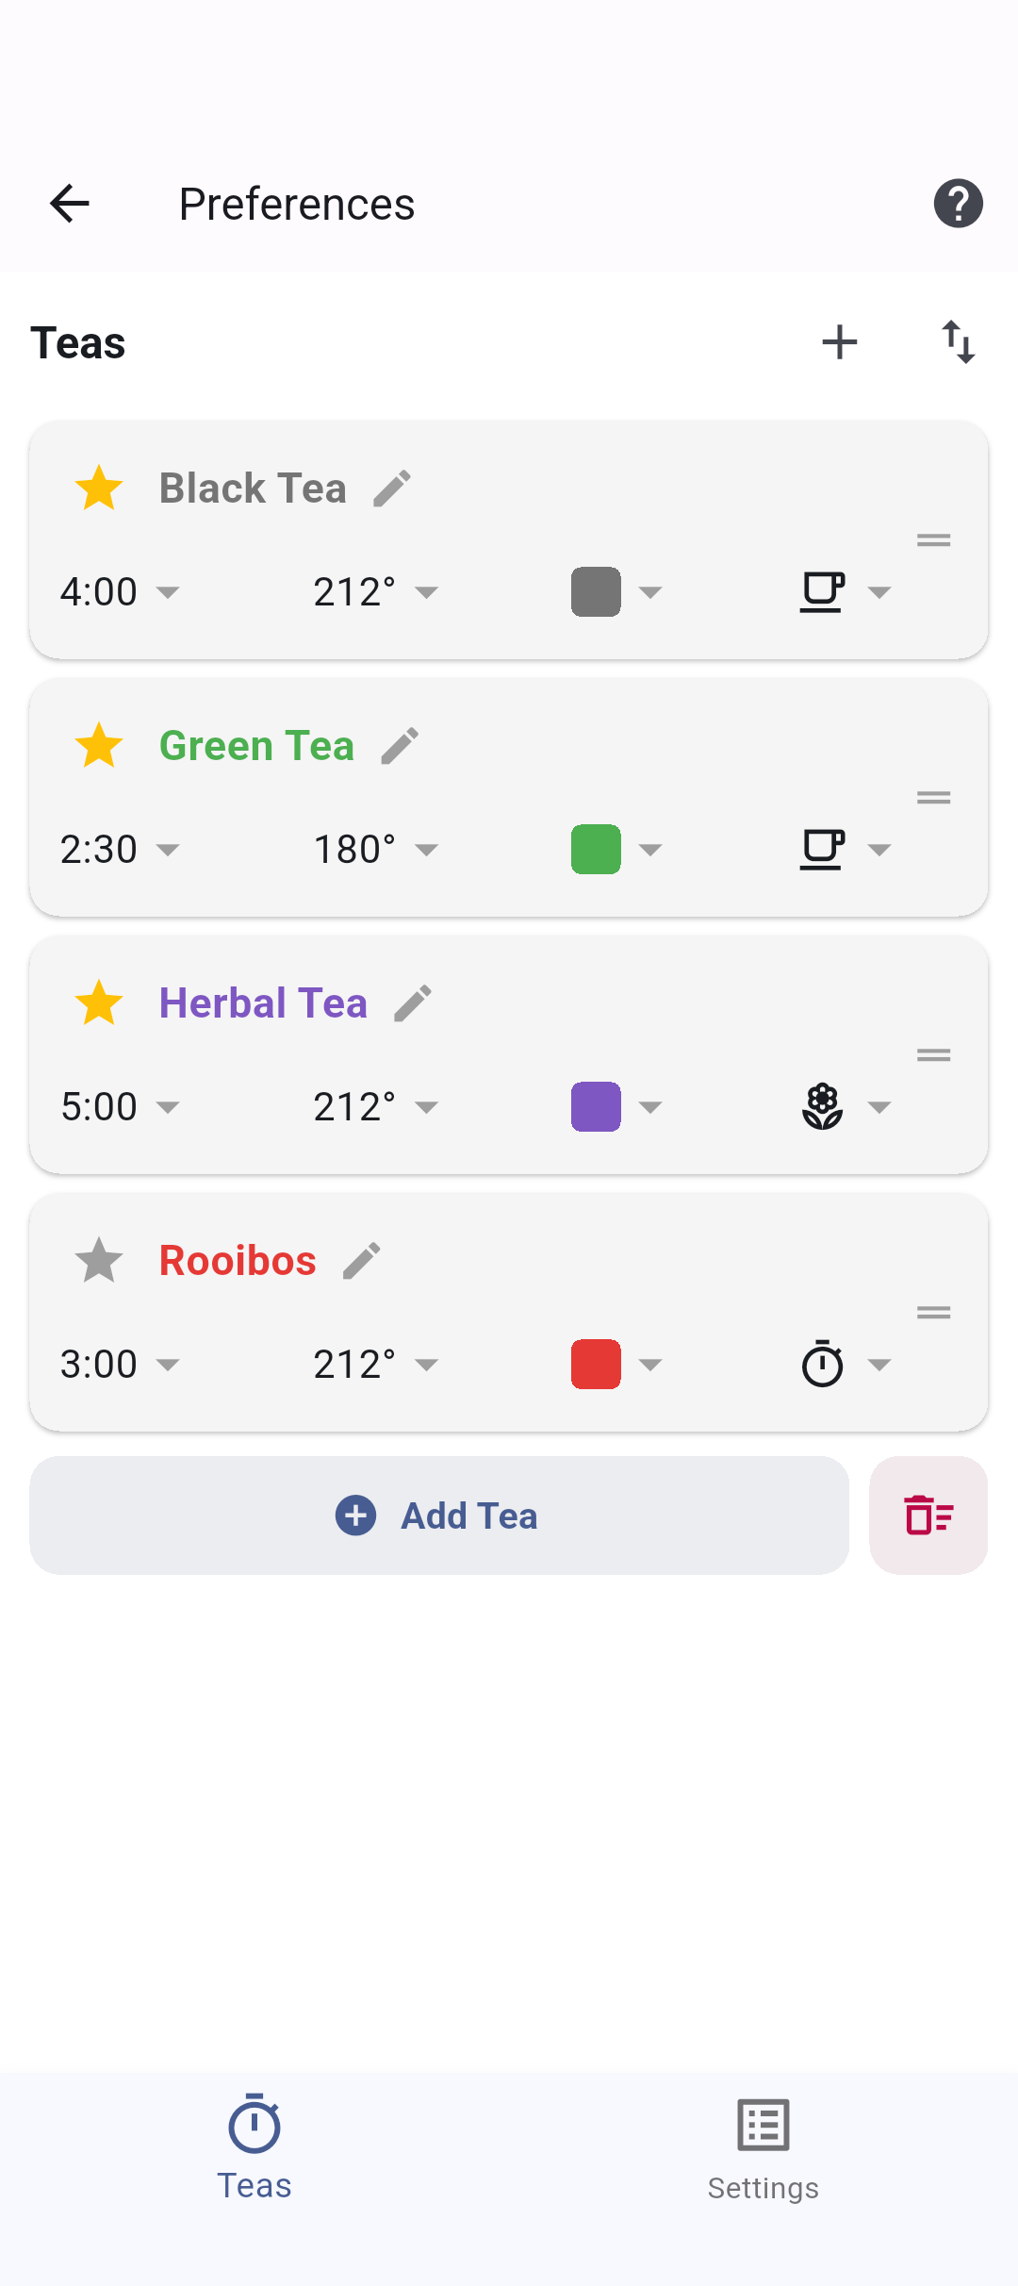Viewport: 1018px width, 2286px height.
Task: Open the sort teas arrows icon
Action: 958,342
